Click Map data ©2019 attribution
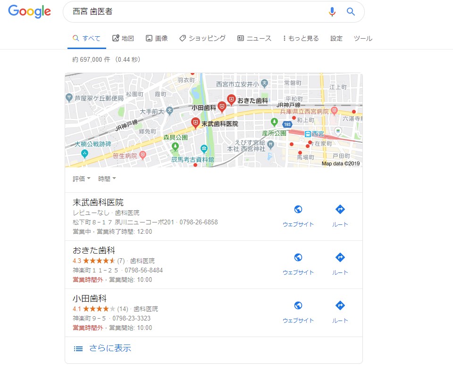Viewport: 453px width, 370px height. pyautogui.click(x=341, y=164)
